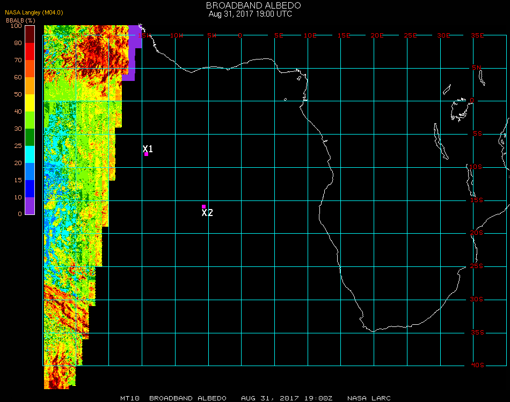Click the '25S' latitude label

[477, 266]
